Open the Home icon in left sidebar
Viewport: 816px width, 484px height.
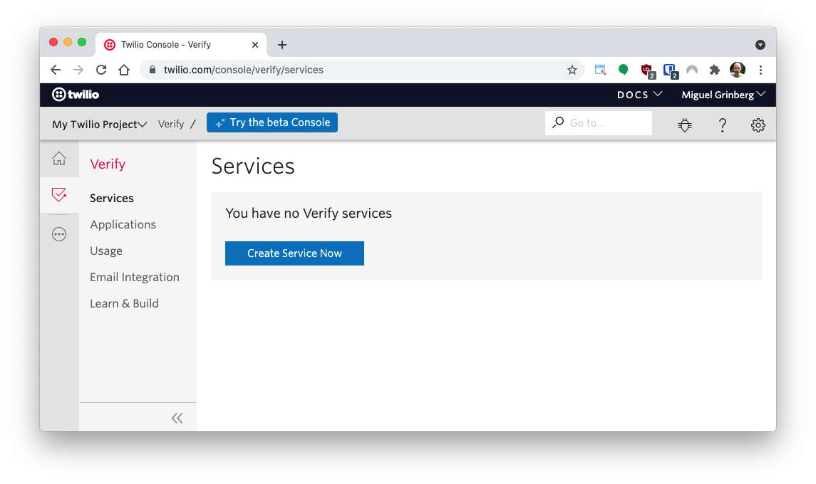pyautogui.click(x=59, y=158)
